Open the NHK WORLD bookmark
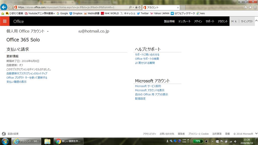 coord(110,13)
